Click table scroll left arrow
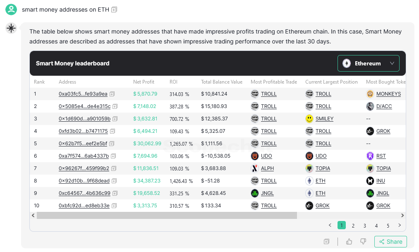Screen dimensions: 419x252 point(33,216)
